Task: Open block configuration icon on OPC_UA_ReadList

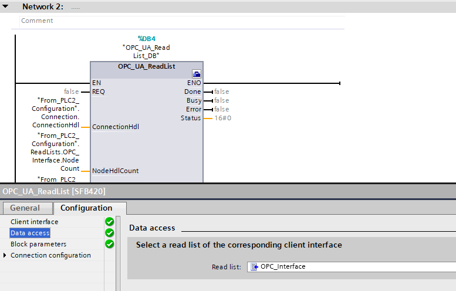Action: click(x=197, y=74)
